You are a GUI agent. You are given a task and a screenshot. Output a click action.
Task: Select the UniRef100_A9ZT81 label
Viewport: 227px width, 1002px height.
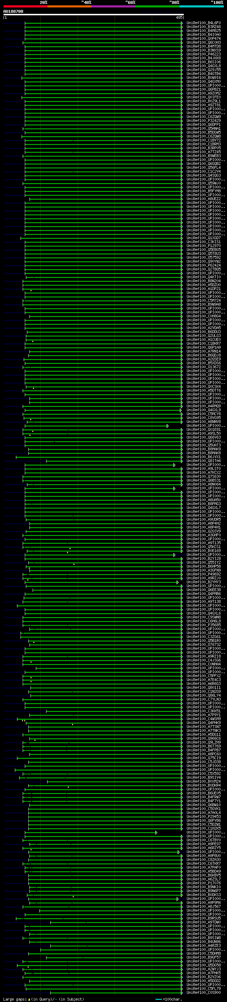pos(204,105)
